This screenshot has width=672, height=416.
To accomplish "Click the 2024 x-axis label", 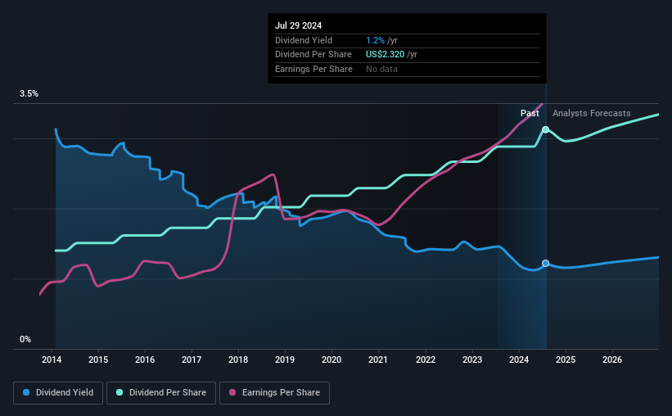I will (x=519, y=359).
